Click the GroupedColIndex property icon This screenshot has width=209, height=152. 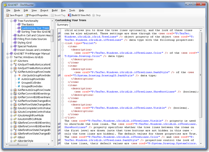click(x=19, y=82)
